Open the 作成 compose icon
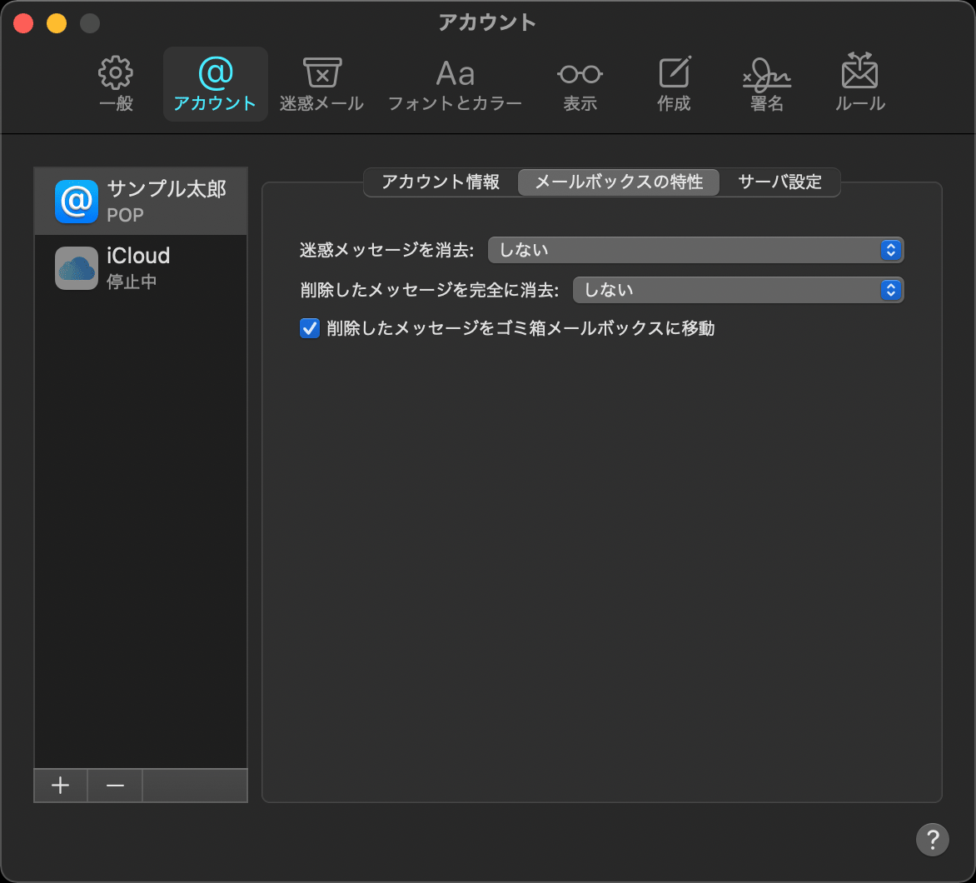The width and height of the screenshot is (976, 883). tap(674, 75)
